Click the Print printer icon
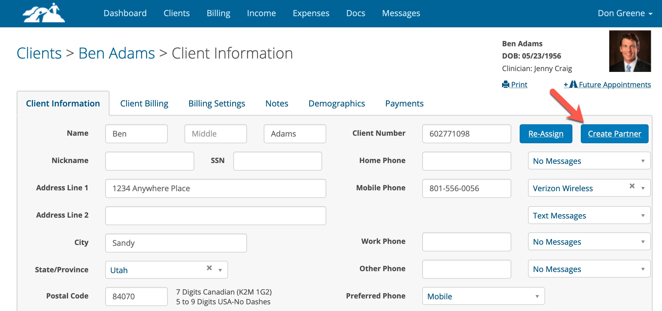This screenshot has height=311, width=662. [x=505, y=84]
